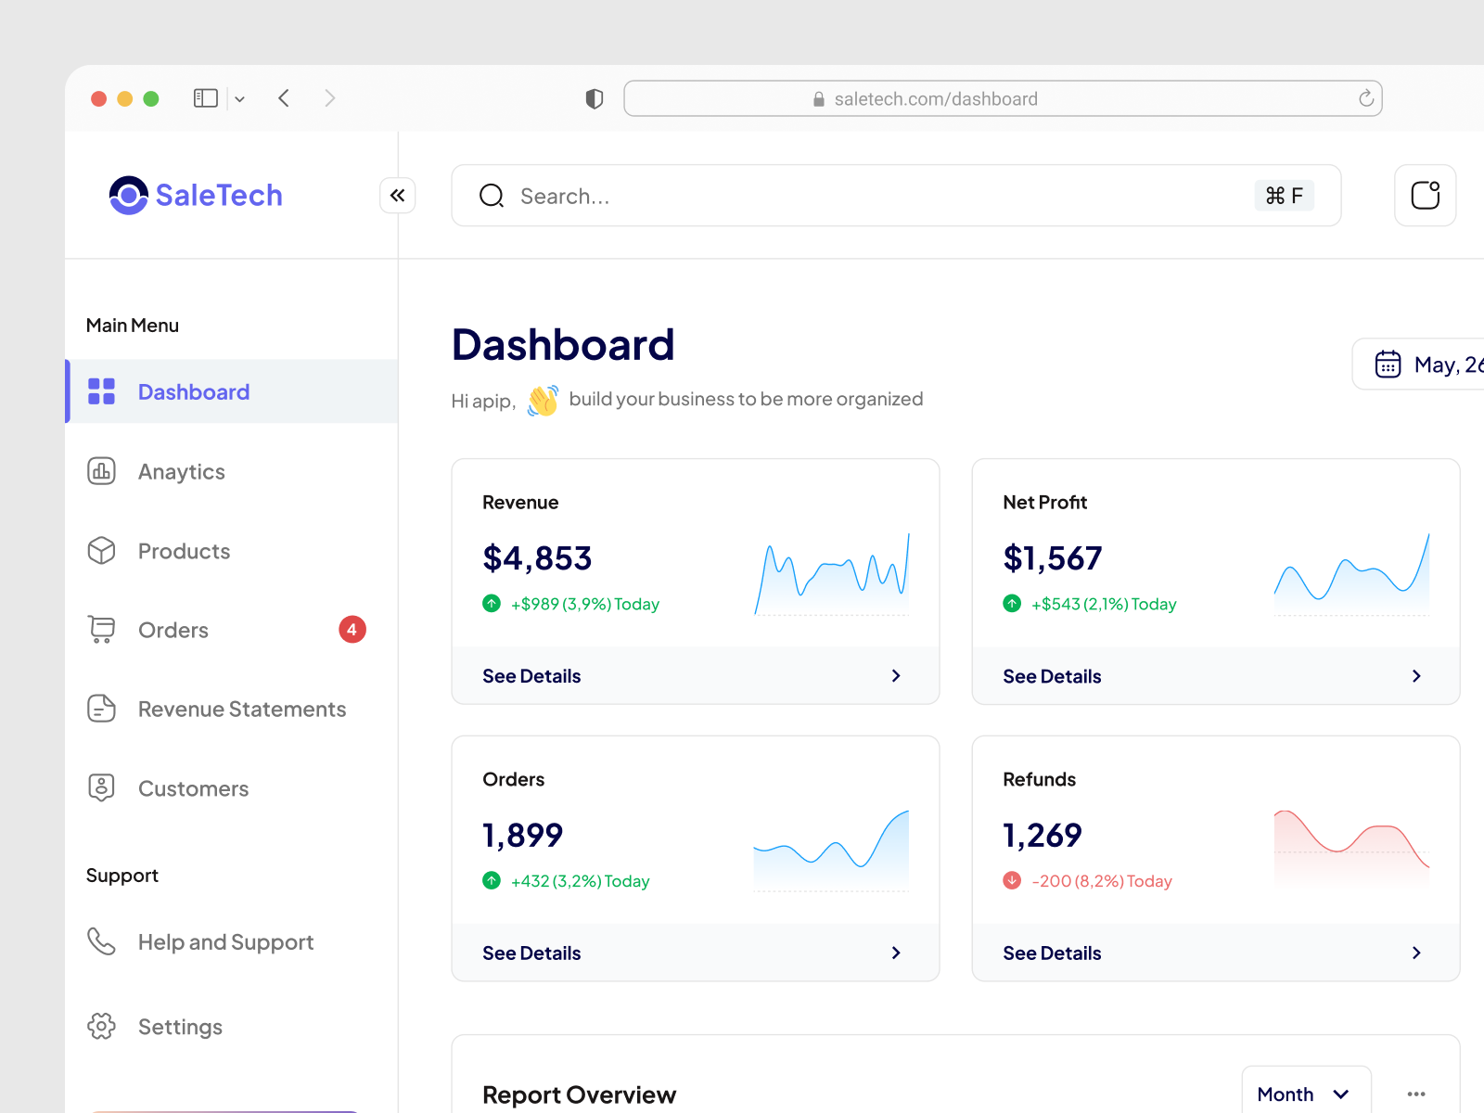
Task: Click See Details on the Refunds card
Action: click(1052, 953)
